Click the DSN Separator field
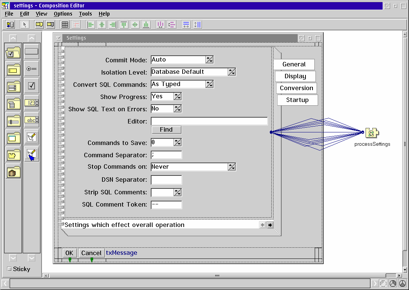Viewport: 409px width, 290px height. coord(166,179)
